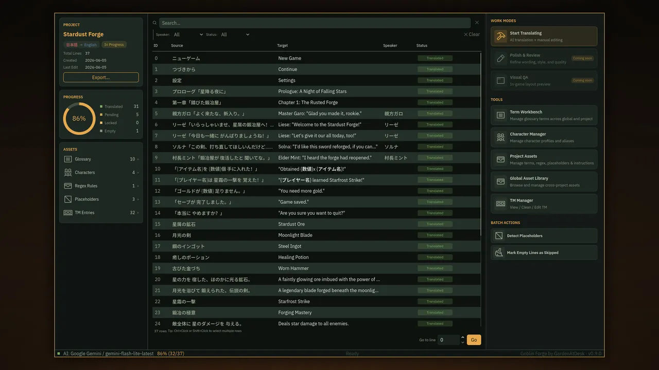Run Mark Empty Lines as Skipped
659x370 pixels.
click(x=544, y=252)
